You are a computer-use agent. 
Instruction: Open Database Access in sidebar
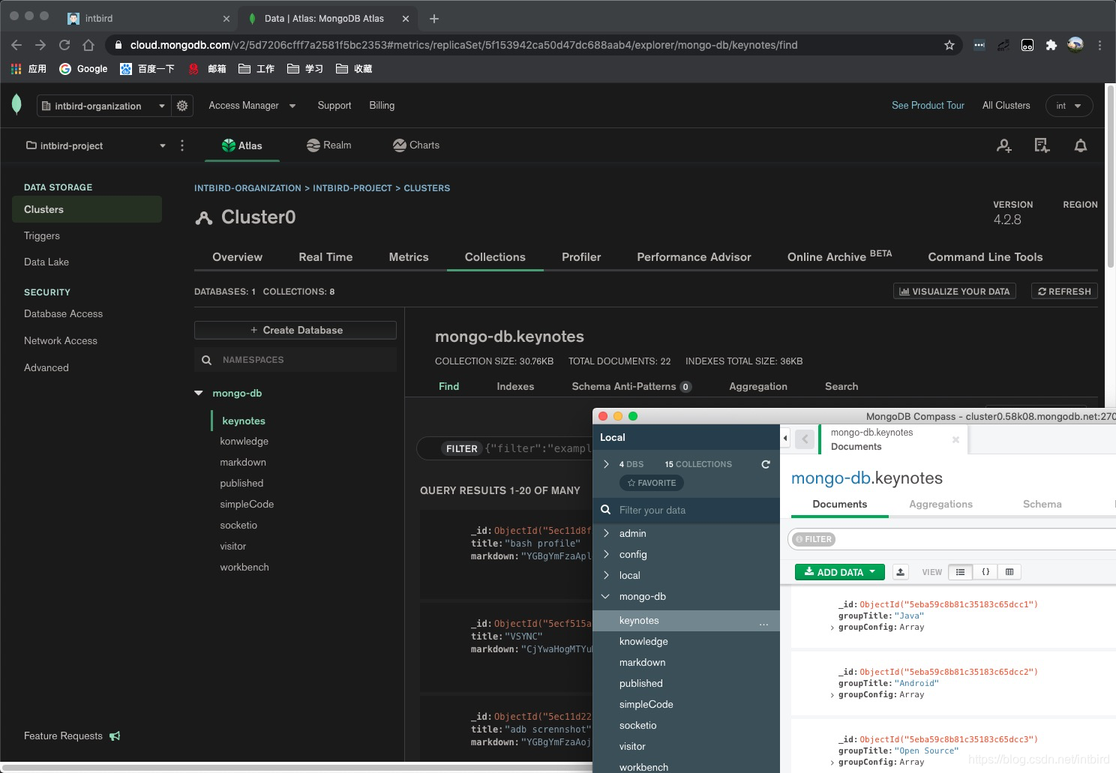click(x=63, y=314)
